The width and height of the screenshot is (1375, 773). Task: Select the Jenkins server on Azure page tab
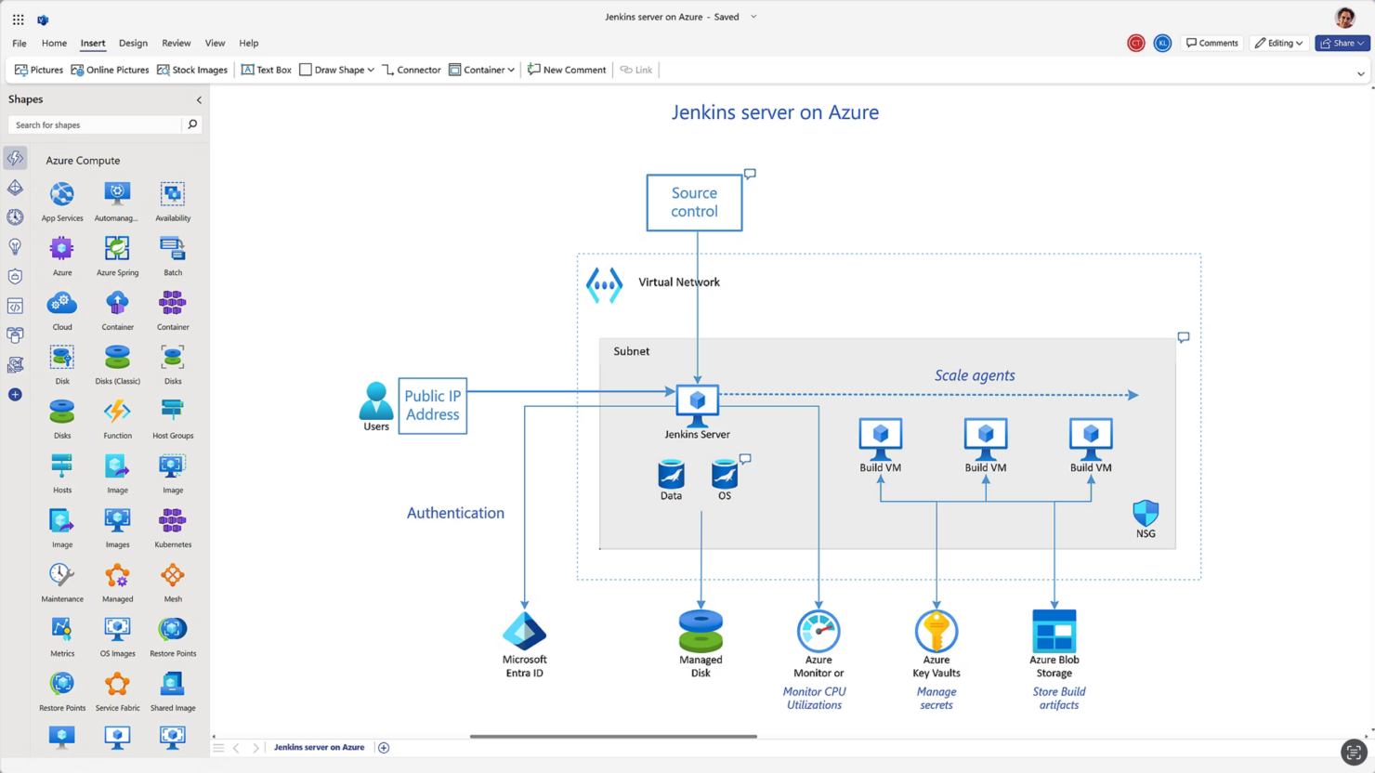(320, 747)
